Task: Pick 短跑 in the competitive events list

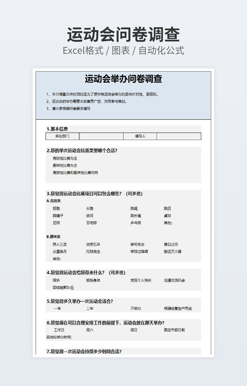Action: coord(56,208)
